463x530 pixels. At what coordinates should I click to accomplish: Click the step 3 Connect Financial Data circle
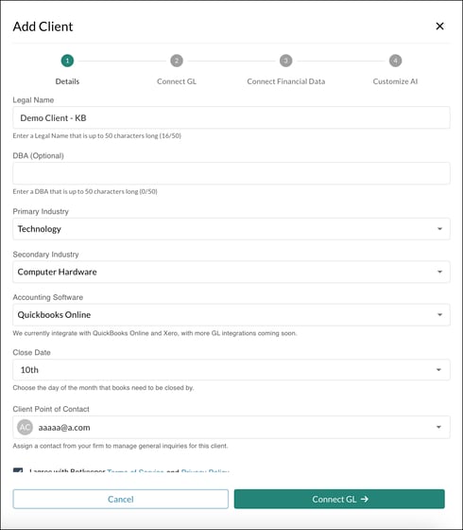pos(285,61)
